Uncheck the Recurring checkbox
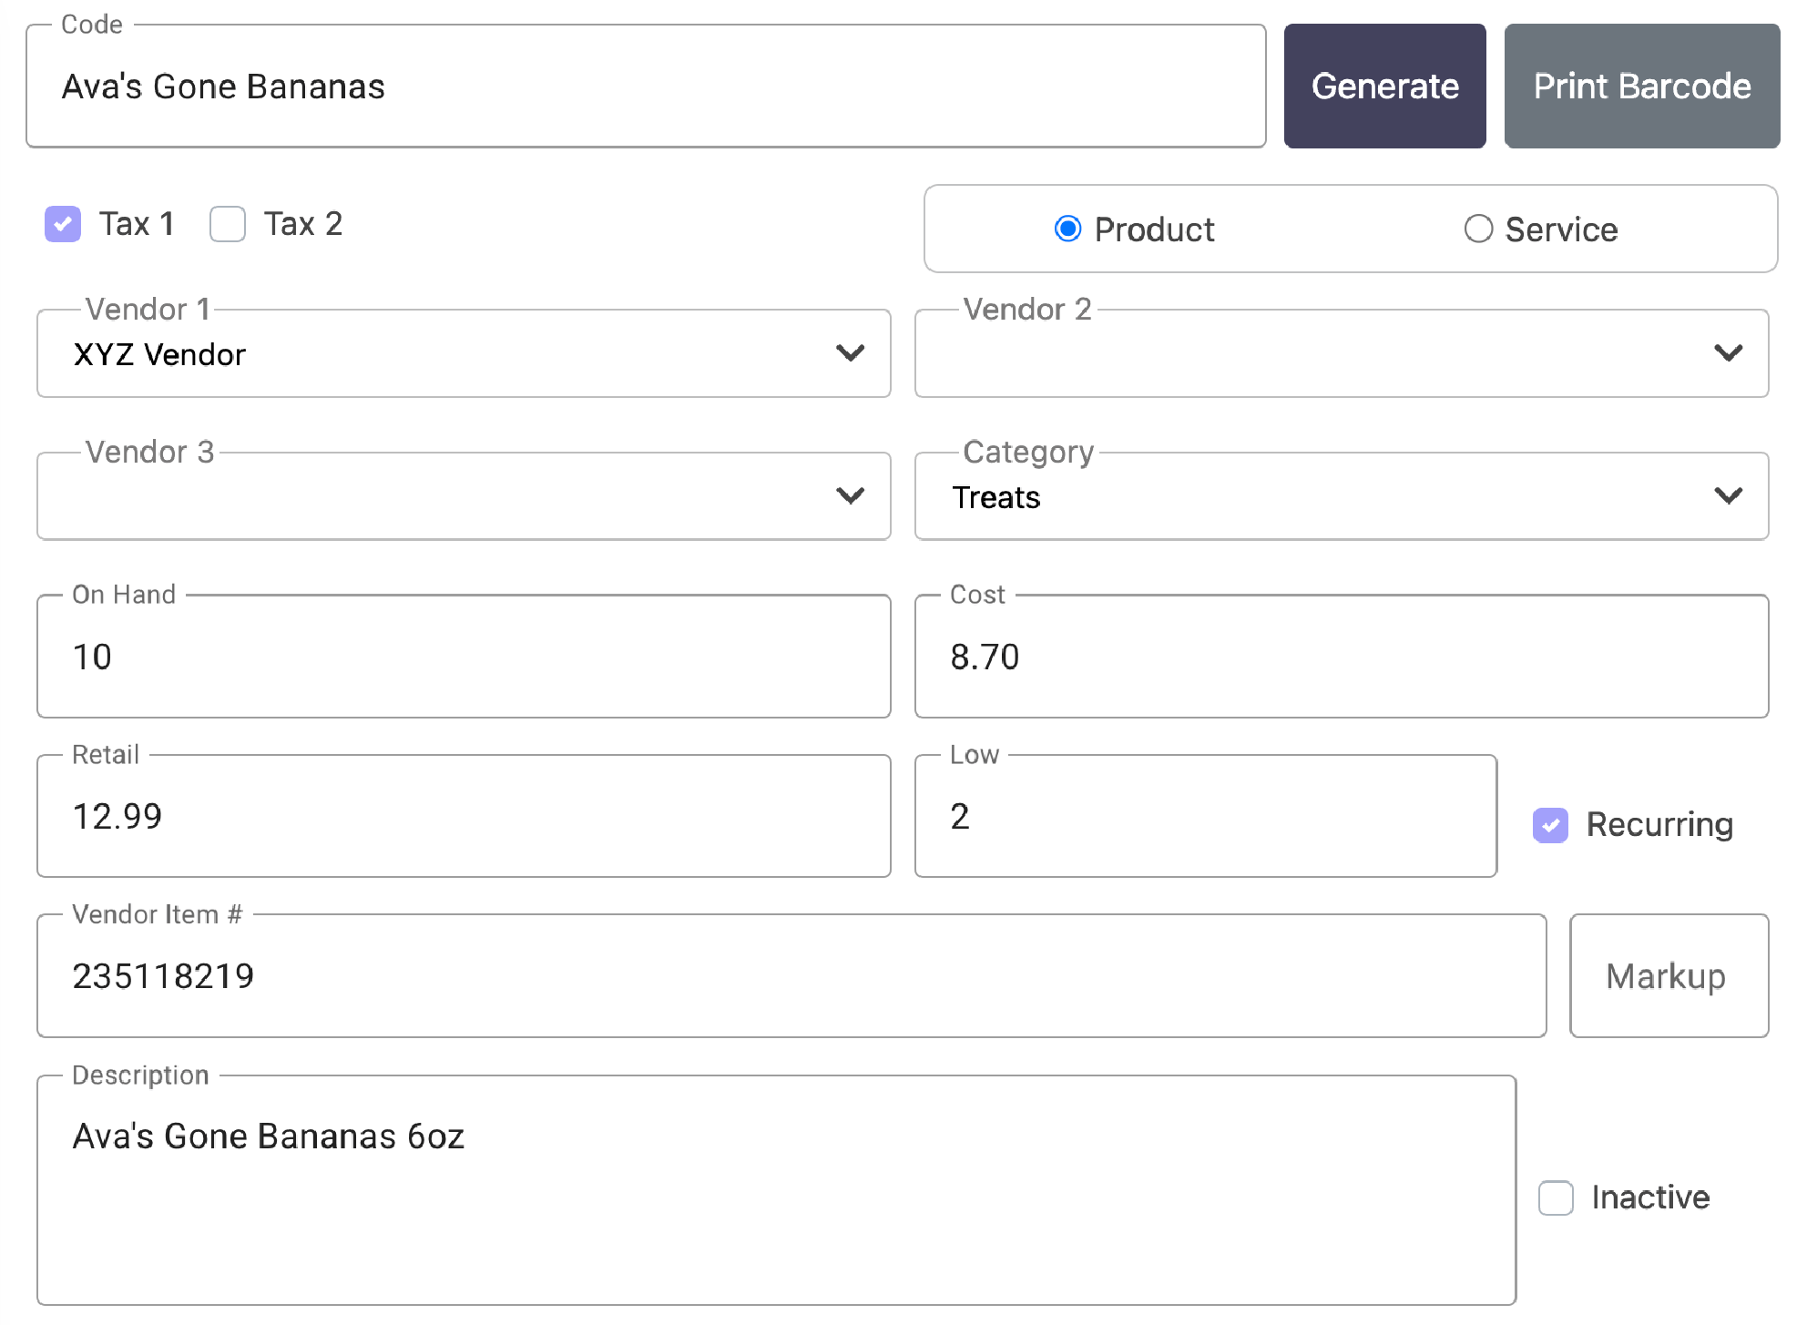Viewport: 1807px width, 1325px height. click(x=1550, y=825)
